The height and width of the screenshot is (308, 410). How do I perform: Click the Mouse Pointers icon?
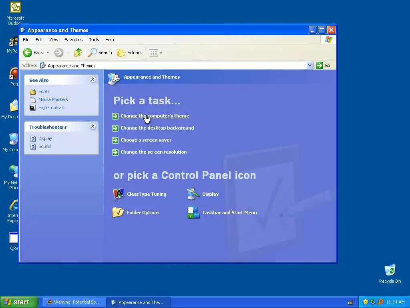tap(33, 99)
